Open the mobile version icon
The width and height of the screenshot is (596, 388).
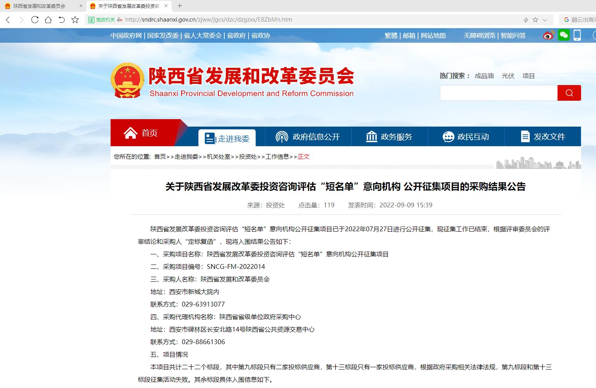577,35
